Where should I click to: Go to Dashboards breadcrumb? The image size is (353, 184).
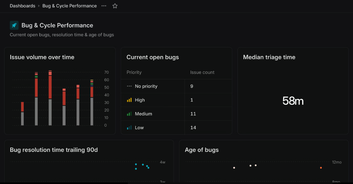22,6
